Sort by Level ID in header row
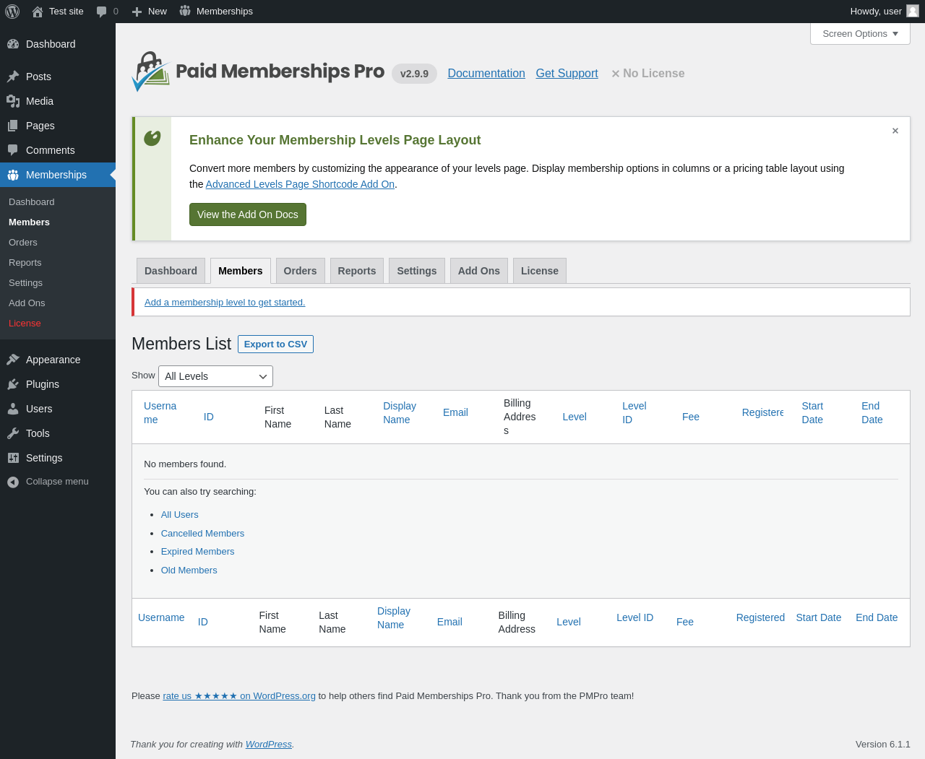The height and width of the screenshot is (759, 925). (634, 413)
